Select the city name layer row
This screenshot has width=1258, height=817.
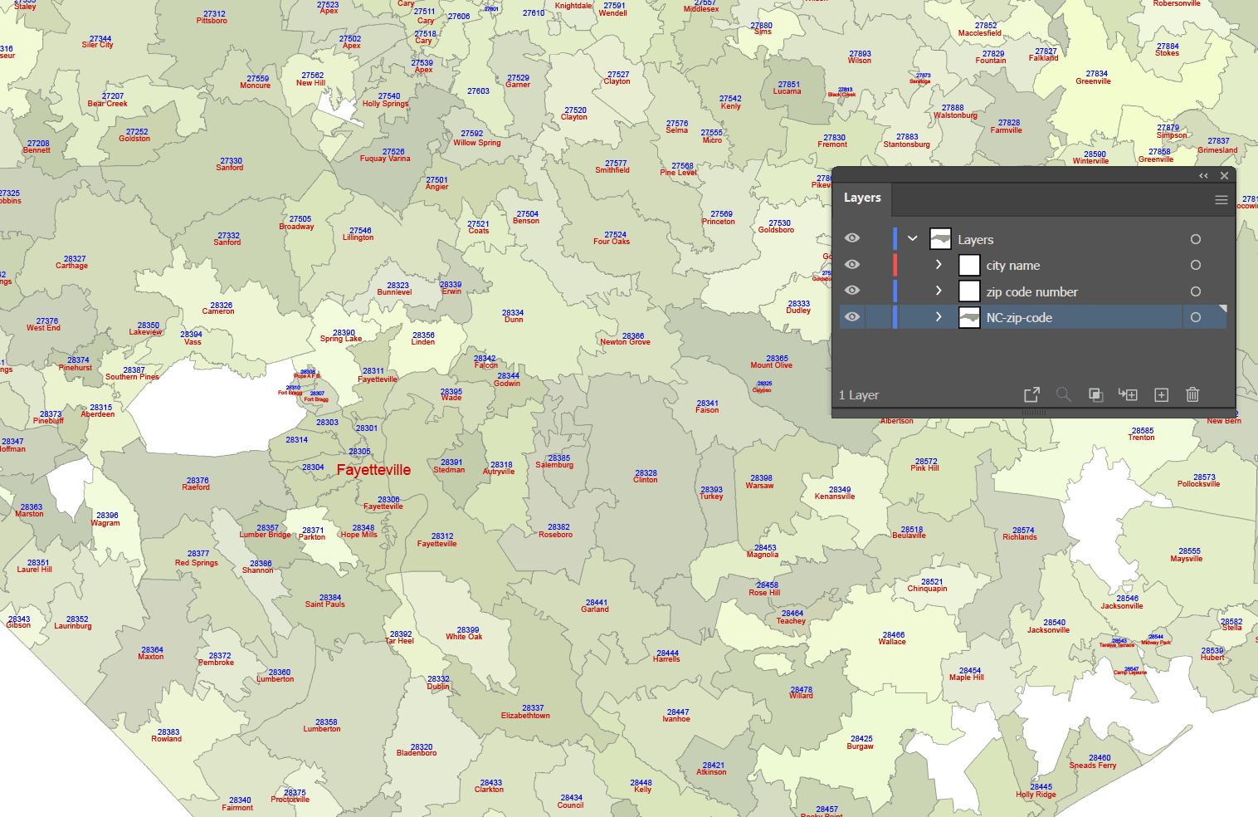(x=1033, y=265)
